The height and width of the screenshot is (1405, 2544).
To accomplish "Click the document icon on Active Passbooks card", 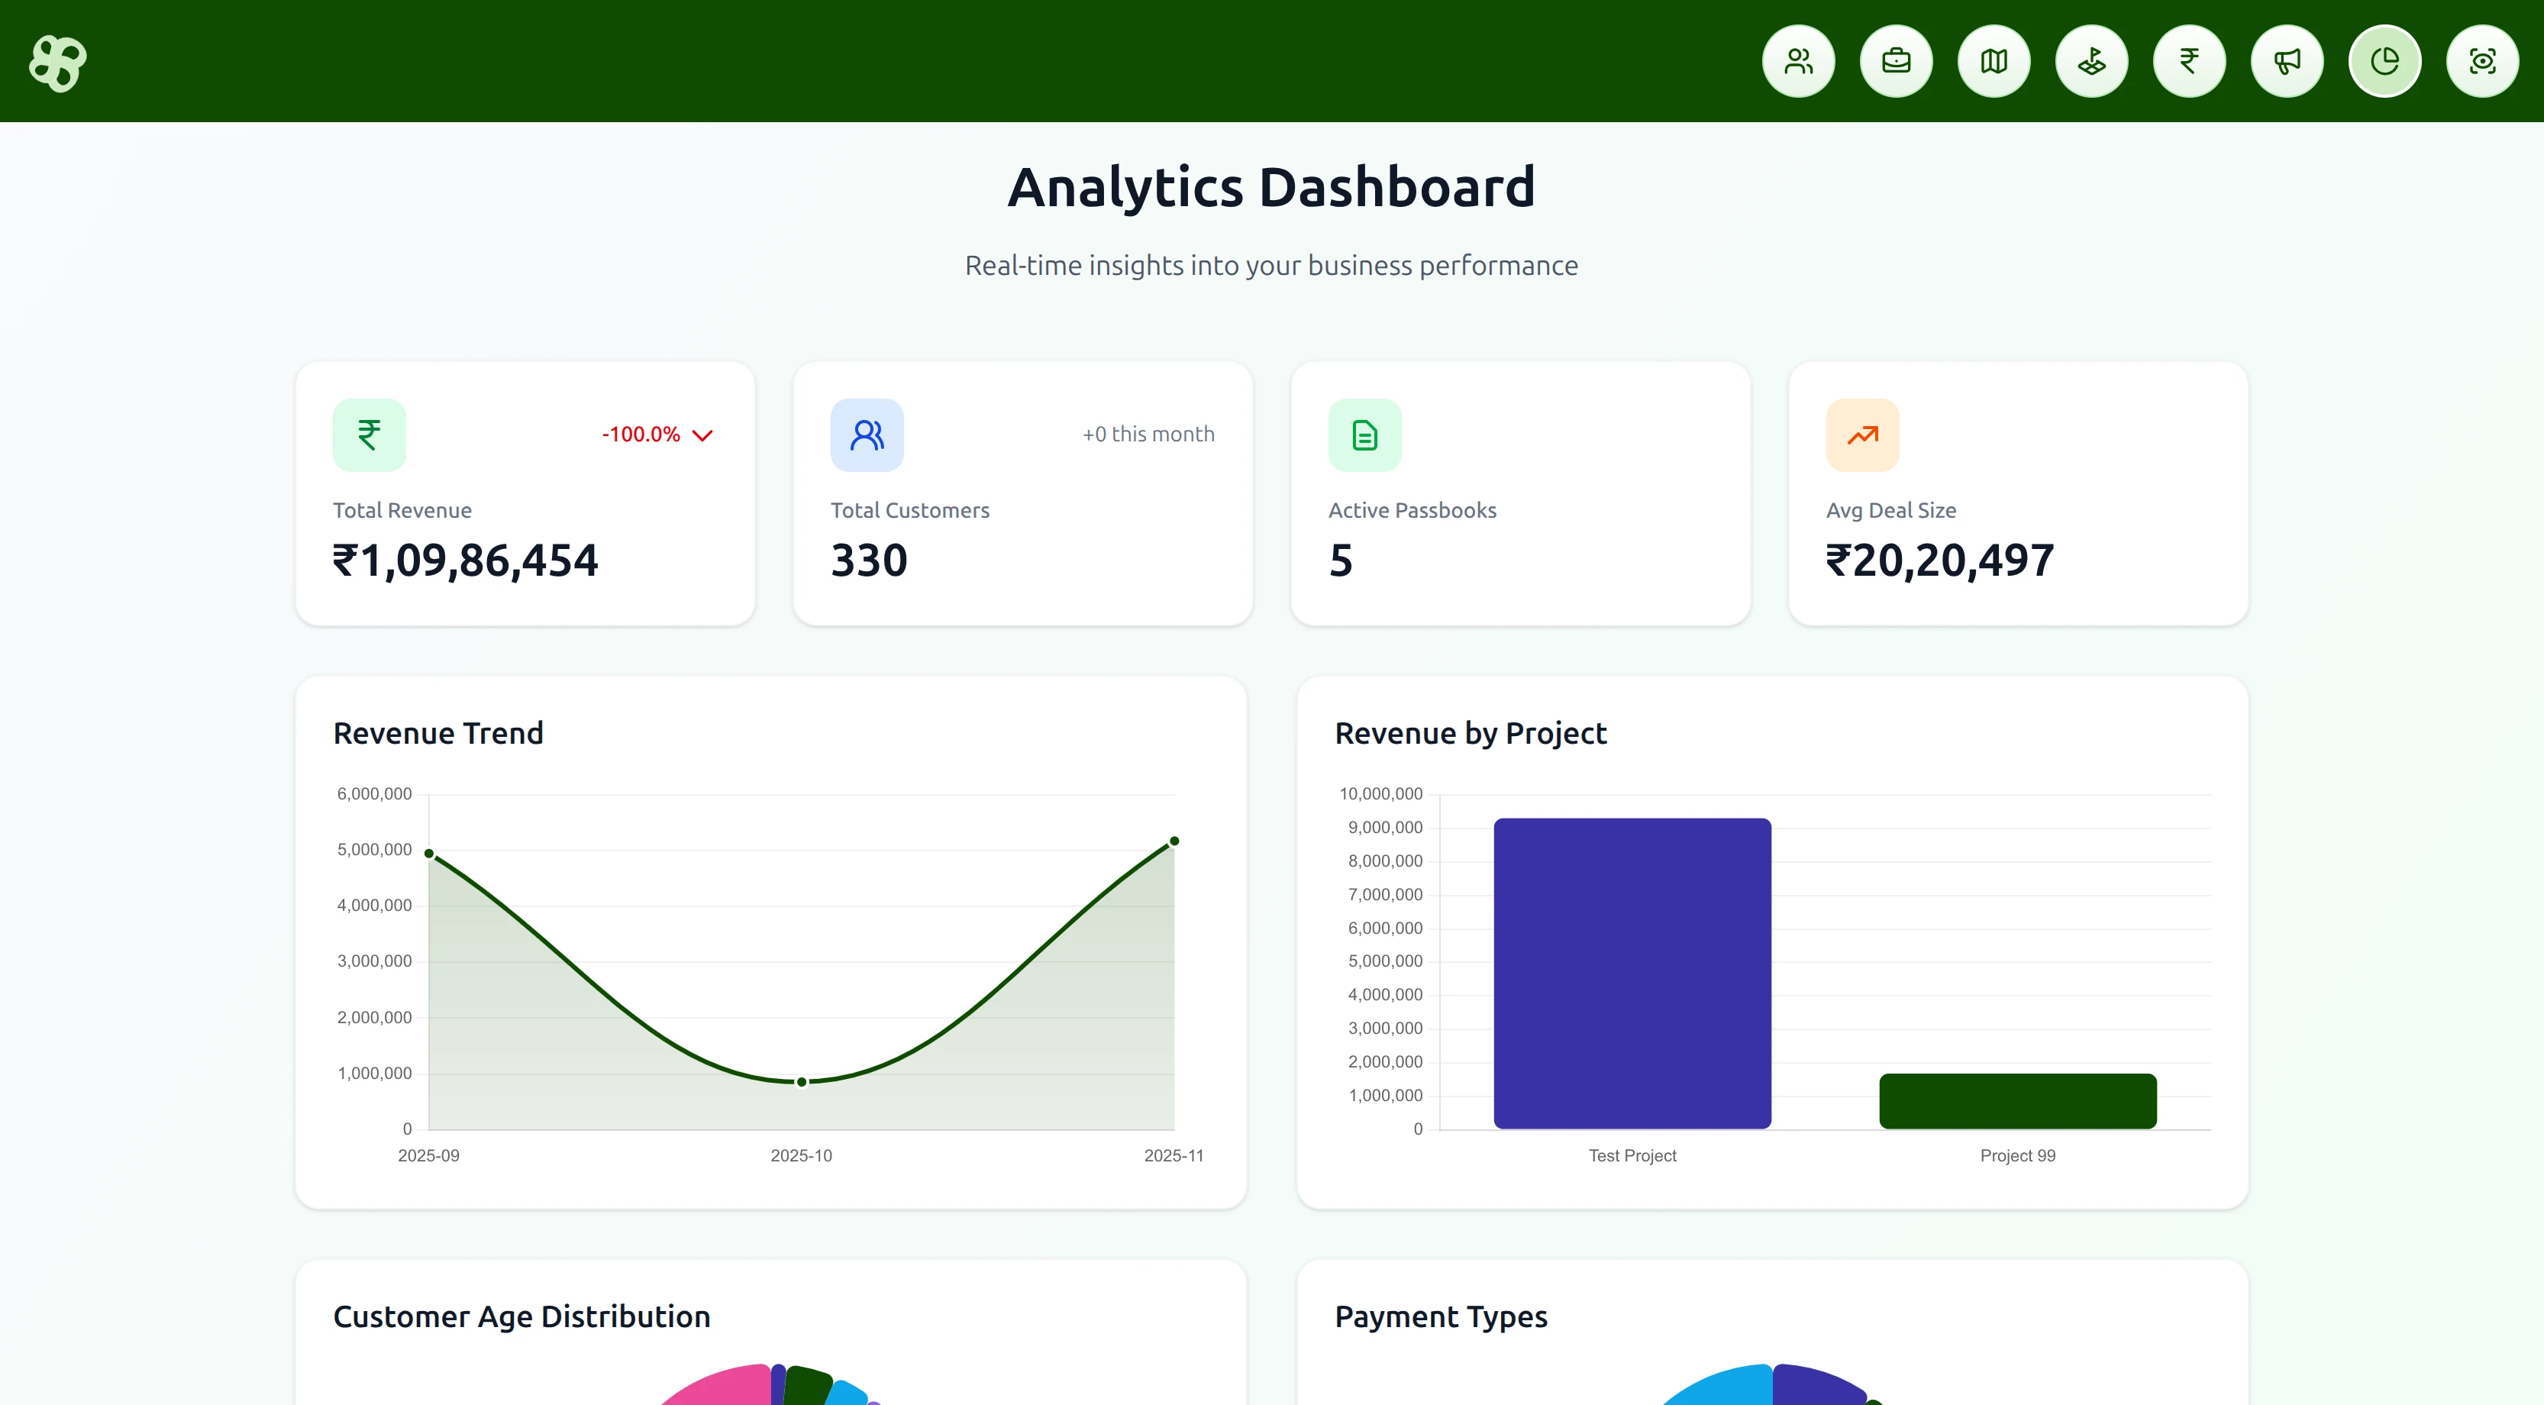I will pos(1365,434).
